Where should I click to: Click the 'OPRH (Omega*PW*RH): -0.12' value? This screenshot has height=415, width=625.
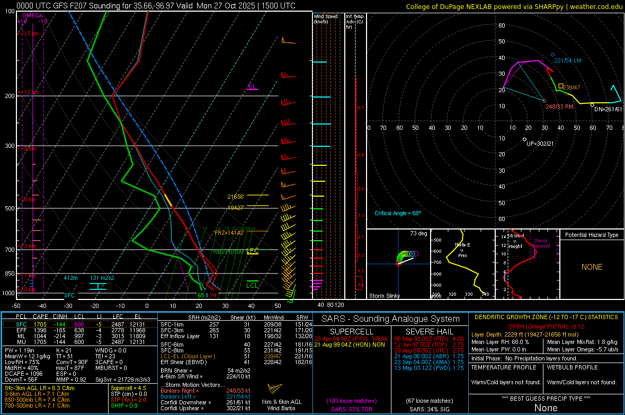pyautogui.click(x=546, y=326)
